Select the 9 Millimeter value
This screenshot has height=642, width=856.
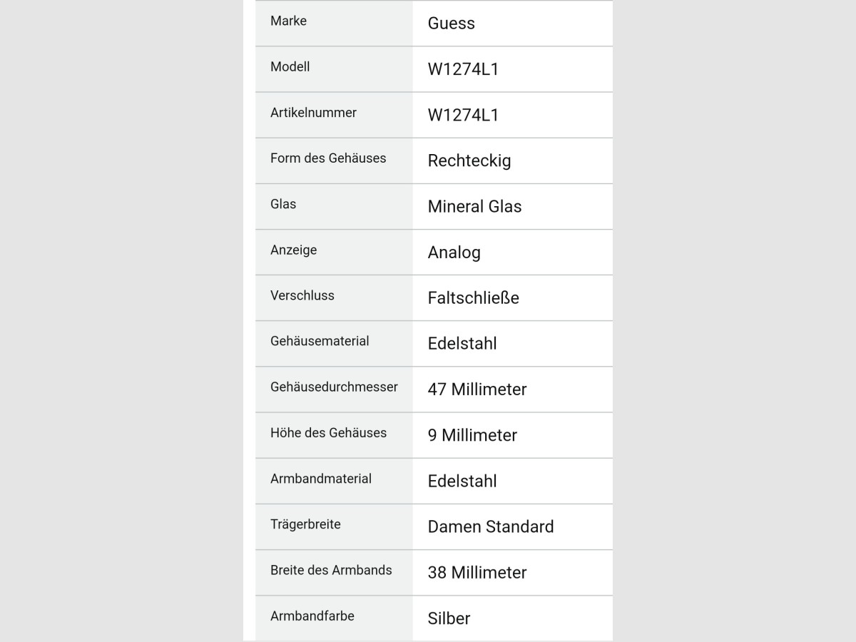pyautogui.click(x=472, y=435)
